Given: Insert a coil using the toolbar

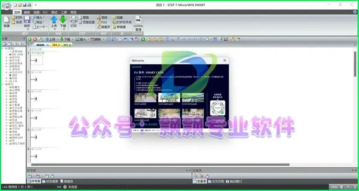Looking at the screenshot, I should [x=195, y=39].
